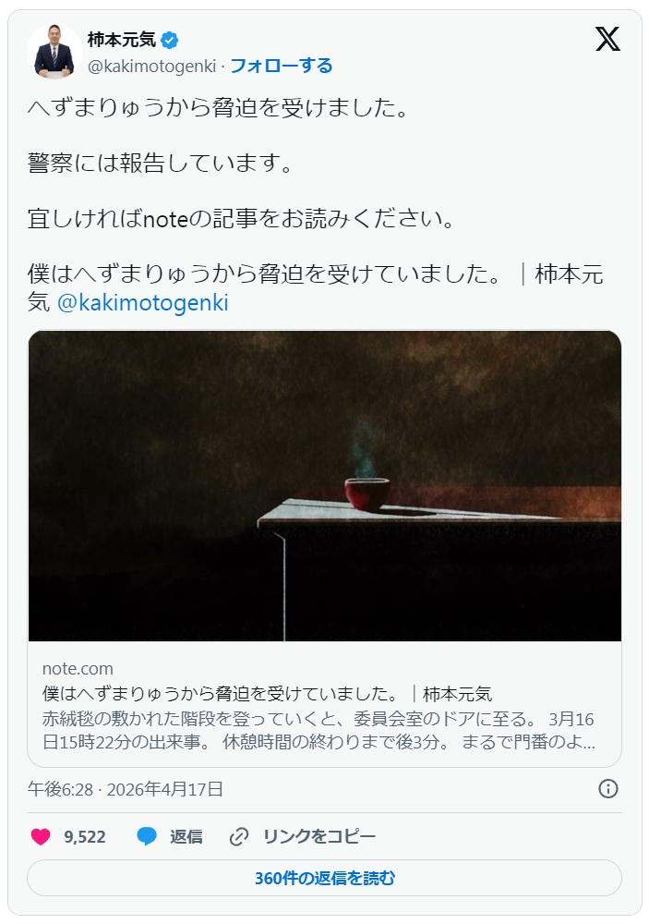Open the profile avatar photo
Image resolution: width=649 pixels, height=924 pixels.
54,52
